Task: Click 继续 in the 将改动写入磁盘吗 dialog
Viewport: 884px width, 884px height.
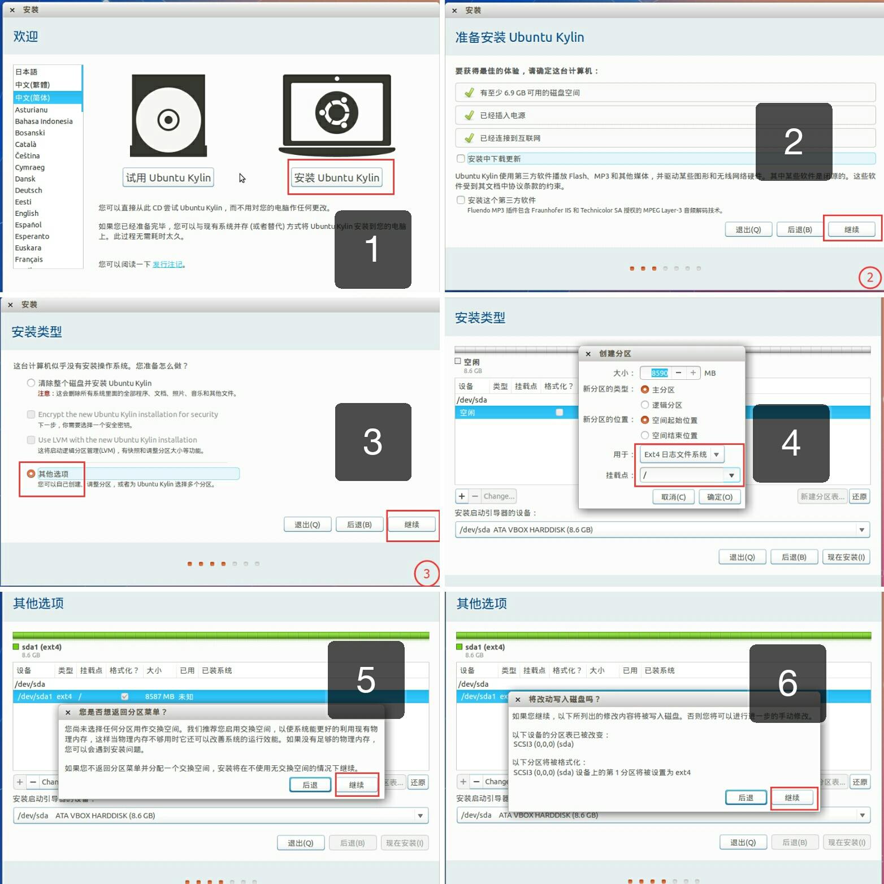Action: pyautogui.click(x=792, y=798)
